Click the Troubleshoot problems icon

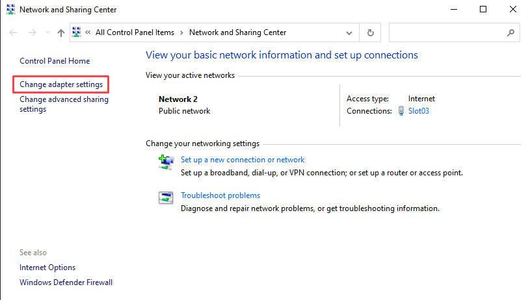[166, 198]
